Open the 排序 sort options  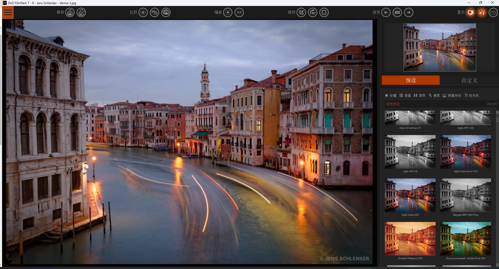(420, 95)
